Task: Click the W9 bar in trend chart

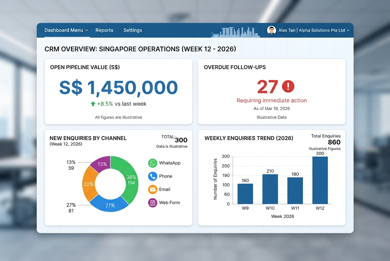Action: click(x=245, y=194)
